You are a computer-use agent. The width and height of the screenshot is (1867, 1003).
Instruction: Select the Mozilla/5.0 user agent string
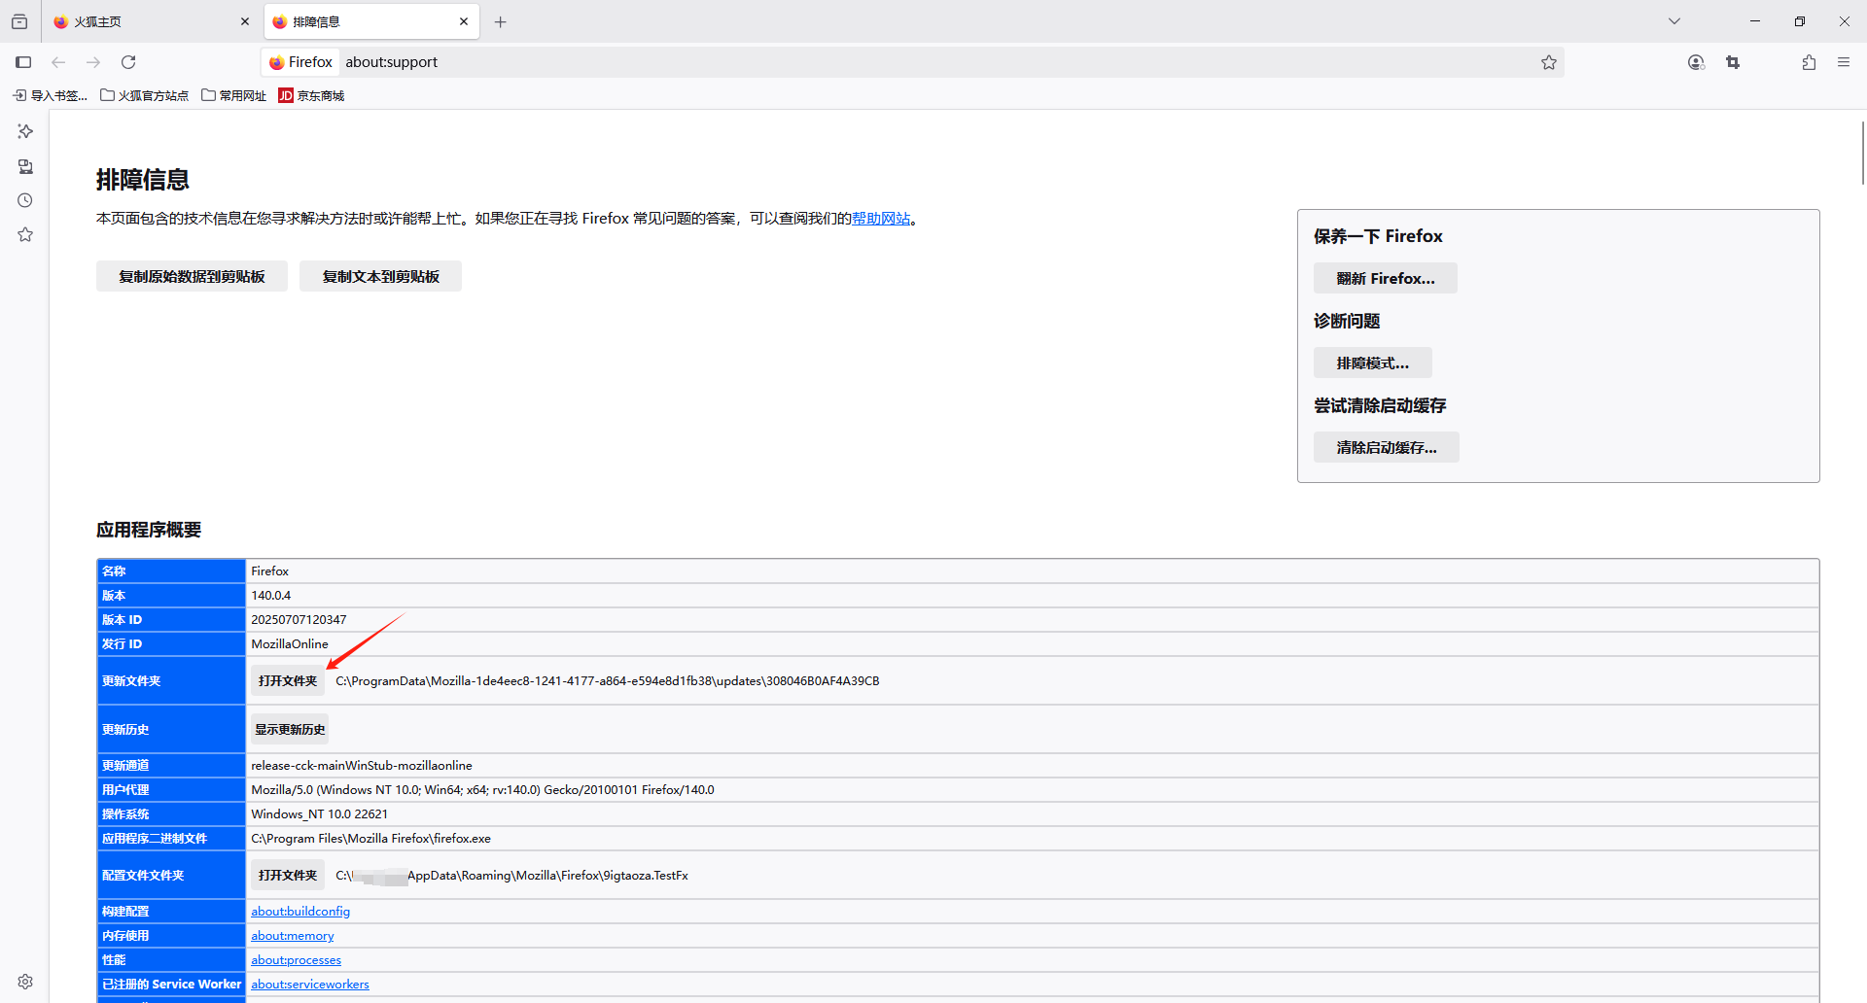point(483,789)
